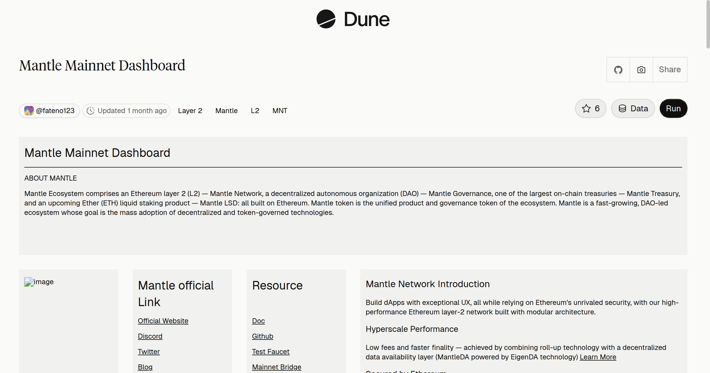Open the Data button
The width and height of the screenshot is (710, 373).
coord(633,108)
